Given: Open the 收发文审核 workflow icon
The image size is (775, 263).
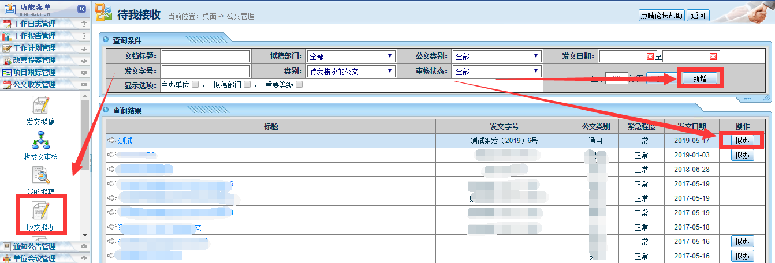Looking at the screenshot, I should [x=41, y=141].
